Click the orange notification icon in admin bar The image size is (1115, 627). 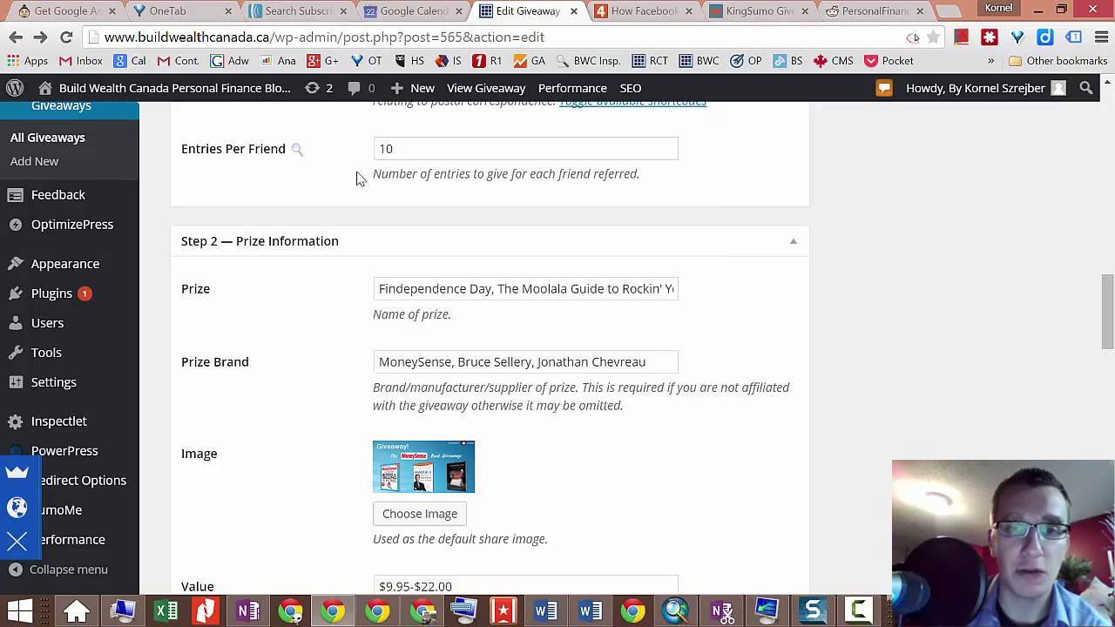(x=884, y=88)
